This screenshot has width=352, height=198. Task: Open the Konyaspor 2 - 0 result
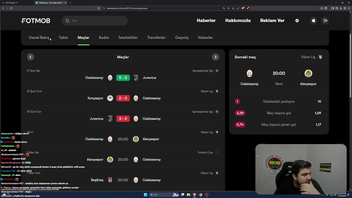pyautogui.click(x=123, y=98)
